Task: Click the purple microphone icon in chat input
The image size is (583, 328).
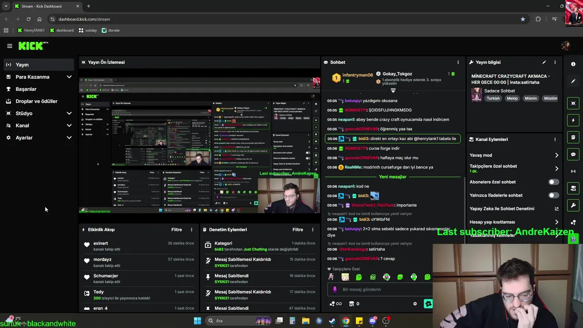Action: (335, 289)
